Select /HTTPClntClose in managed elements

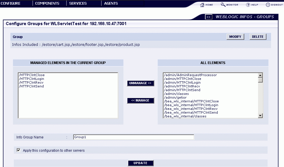(x=32, y=75)
